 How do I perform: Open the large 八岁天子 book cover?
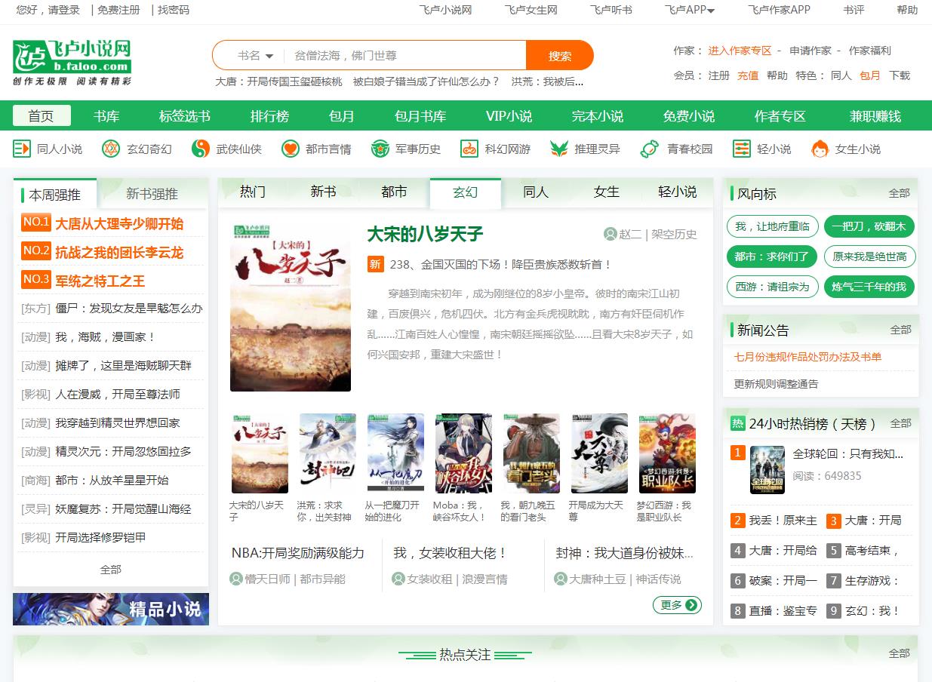click(291, 306)
